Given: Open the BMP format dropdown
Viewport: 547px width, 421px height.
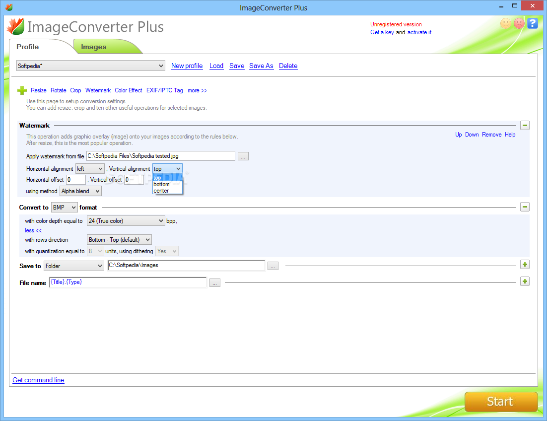Looking at the screenshot, I should tap(64, 207).
